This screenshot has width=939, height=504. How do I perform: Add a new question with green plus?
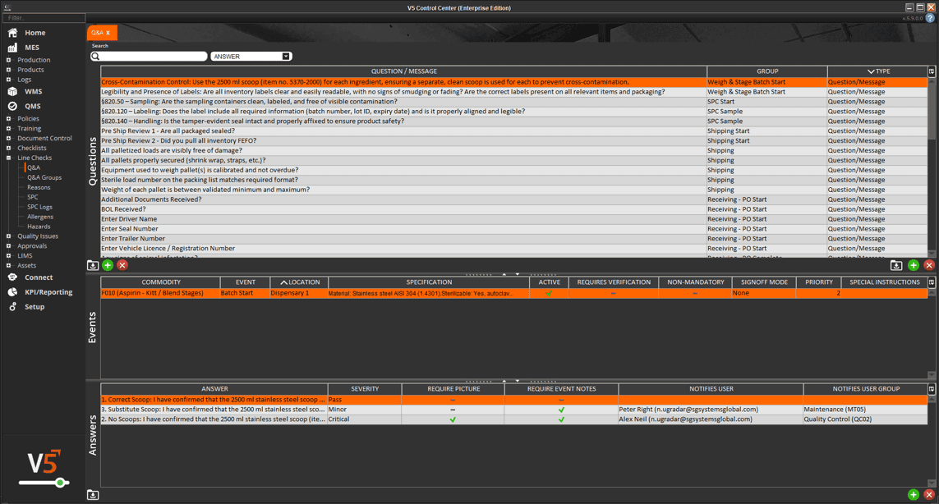tap(108, 265)
